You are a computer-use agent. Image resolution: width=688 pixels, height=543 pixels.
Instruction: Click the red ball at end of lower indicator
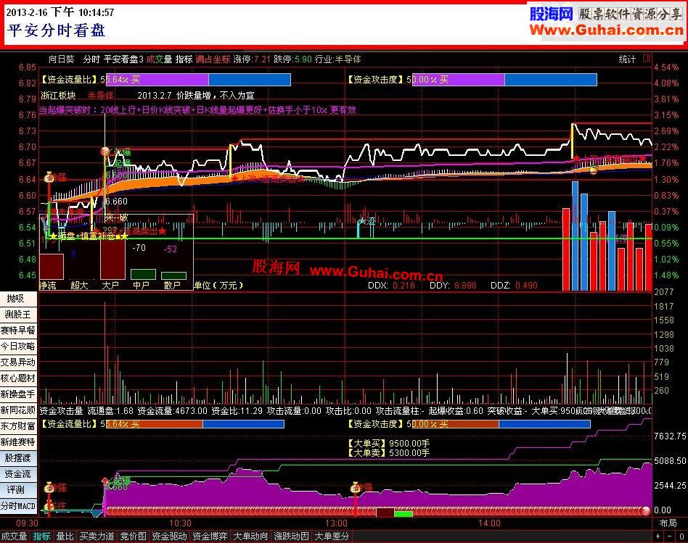click(x=645, y=510)
